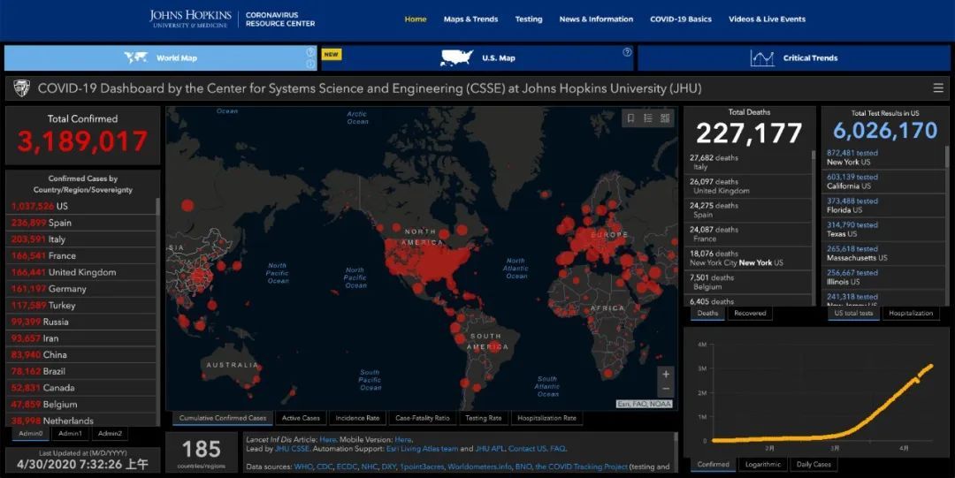Show the Case-Fatality Ratio map tab
This screenshot has width=955, height=478.
[x=422, y=418]
